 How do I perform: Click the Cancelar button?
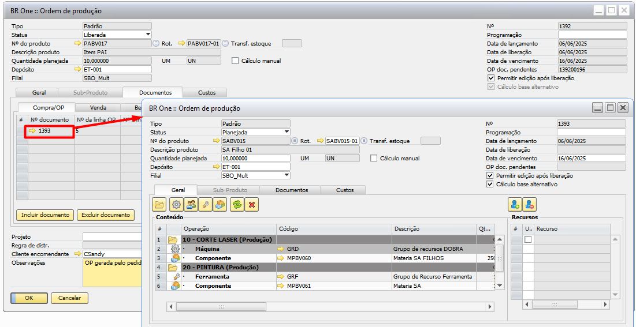(69, 298)
